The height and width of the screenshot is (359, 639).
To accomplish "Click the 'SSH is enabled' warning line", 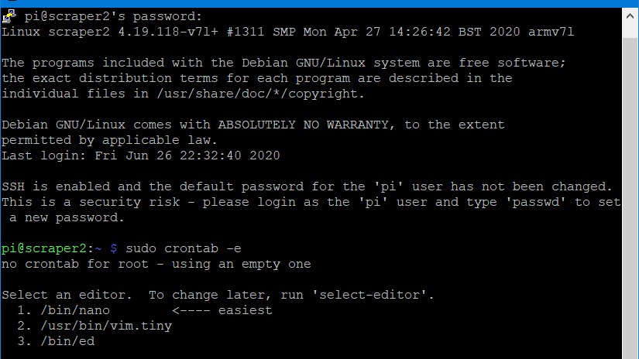I will tap(307, 186).
